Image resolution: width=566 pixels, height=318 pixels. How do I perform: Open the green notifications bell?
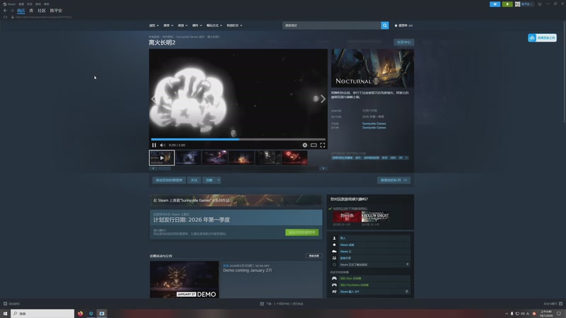click(507, 4)
